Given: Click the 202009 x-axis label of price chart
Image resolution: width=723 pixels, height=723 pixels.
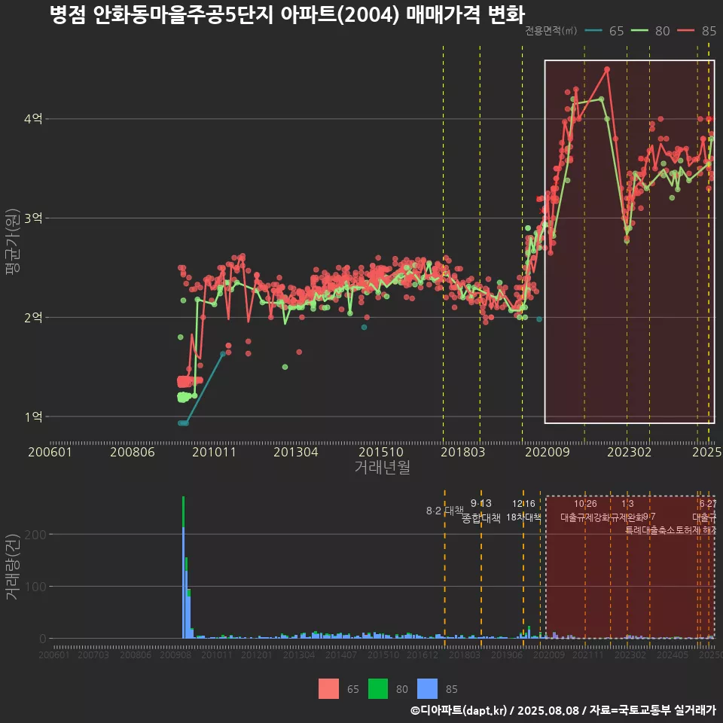Looking at the screenshot, I should [x=548, y=452].
